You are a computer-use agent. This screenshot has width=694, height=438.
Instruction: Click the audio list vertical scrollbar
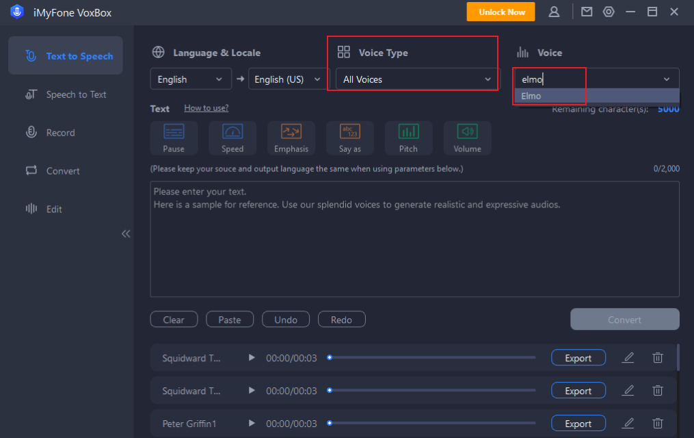point(678,357)
